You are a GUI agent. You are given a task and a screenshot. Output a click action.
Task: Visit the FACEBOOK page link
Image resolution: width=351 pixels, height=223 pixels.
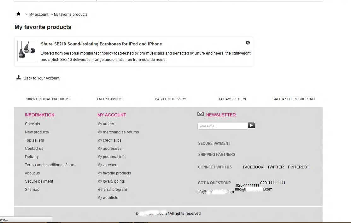(x=253, y=167)
